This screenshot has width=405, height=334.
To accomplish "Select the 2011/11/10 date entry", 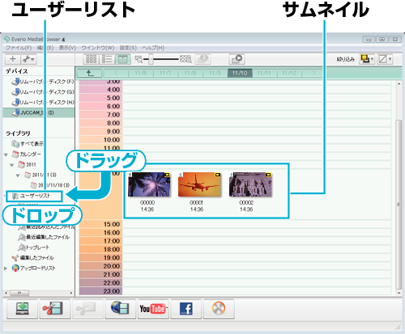I will [x=50, y=185].
